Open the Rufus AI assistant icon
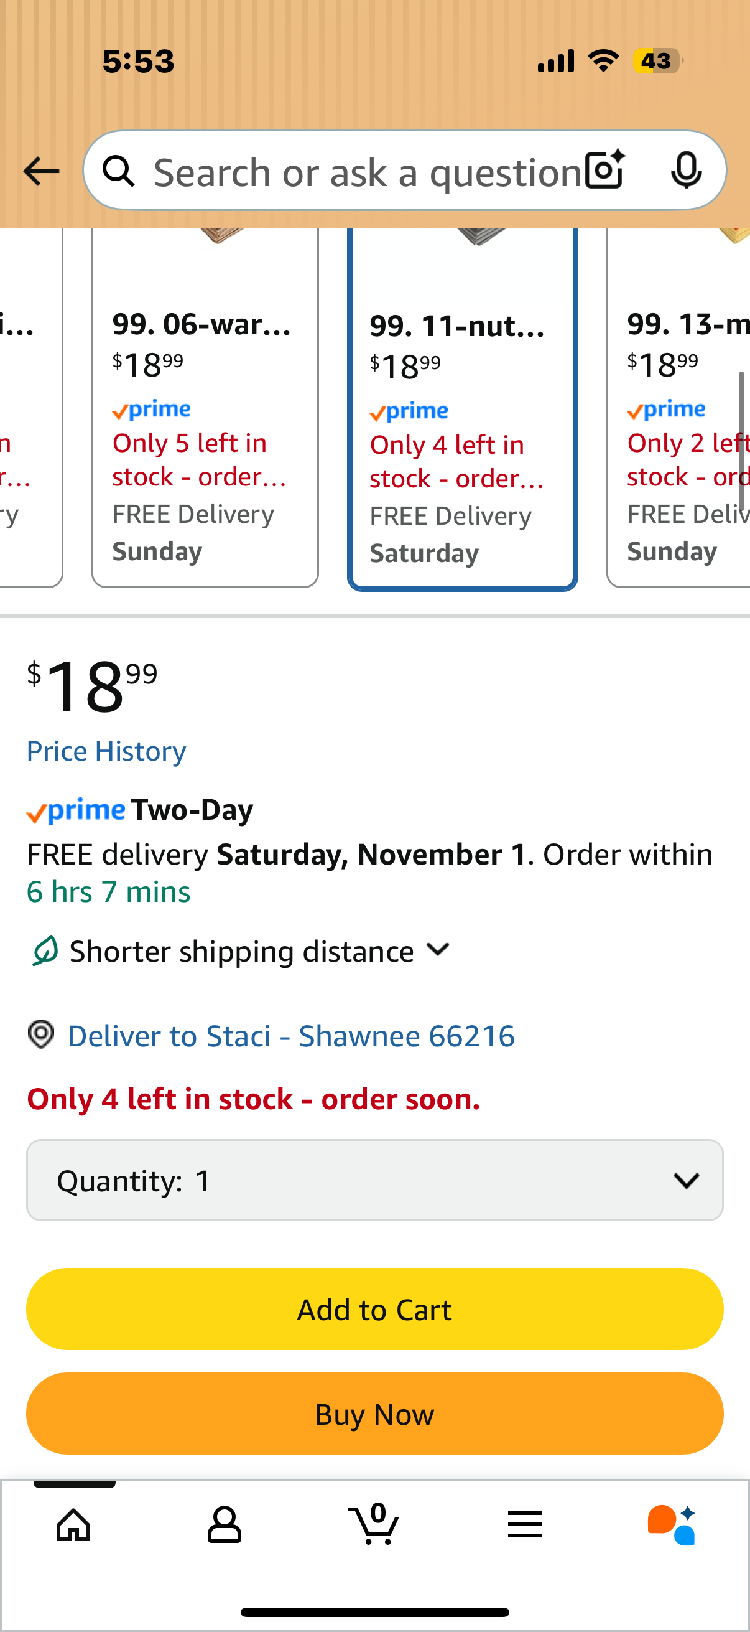The height and width of the screenshot is (1632, 750). [x=672, y=1524]
